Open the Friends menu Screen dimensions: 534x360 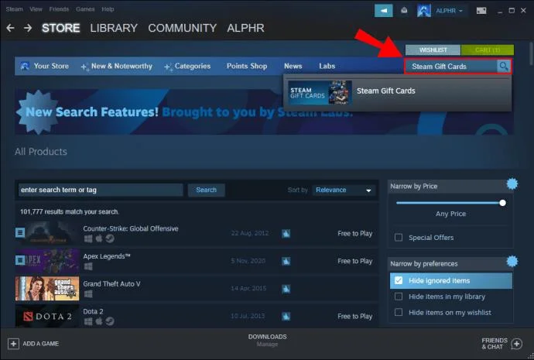[x=60, y=9]
